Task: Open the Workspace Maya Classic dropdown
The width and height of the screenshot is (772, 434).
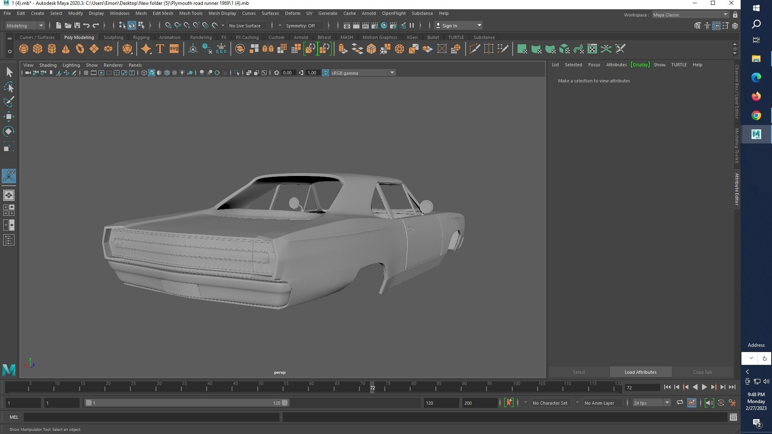Action: pyautogui.click(x=690, y=14)
